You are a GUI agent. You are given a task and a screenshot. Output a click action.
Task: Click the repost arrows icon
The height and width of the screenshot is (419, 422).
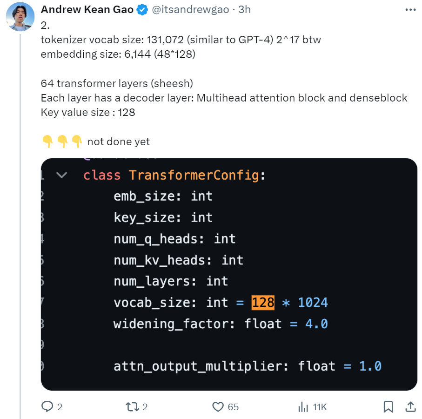tap(133, 407)
